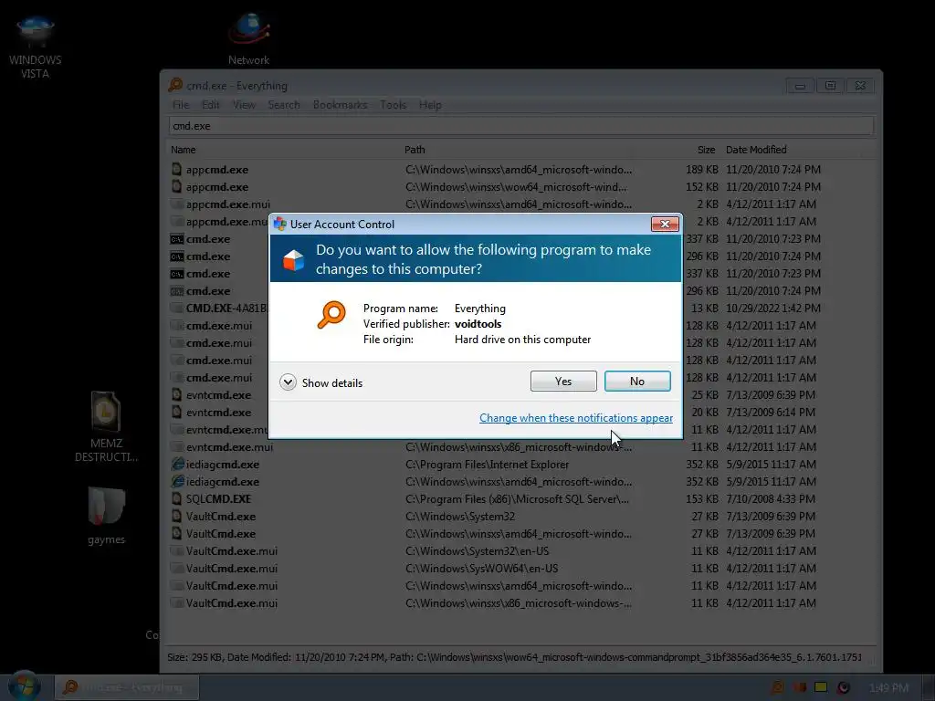Maximize the Everything window
The width and height of the screenshot is (935, 701).
830,86
